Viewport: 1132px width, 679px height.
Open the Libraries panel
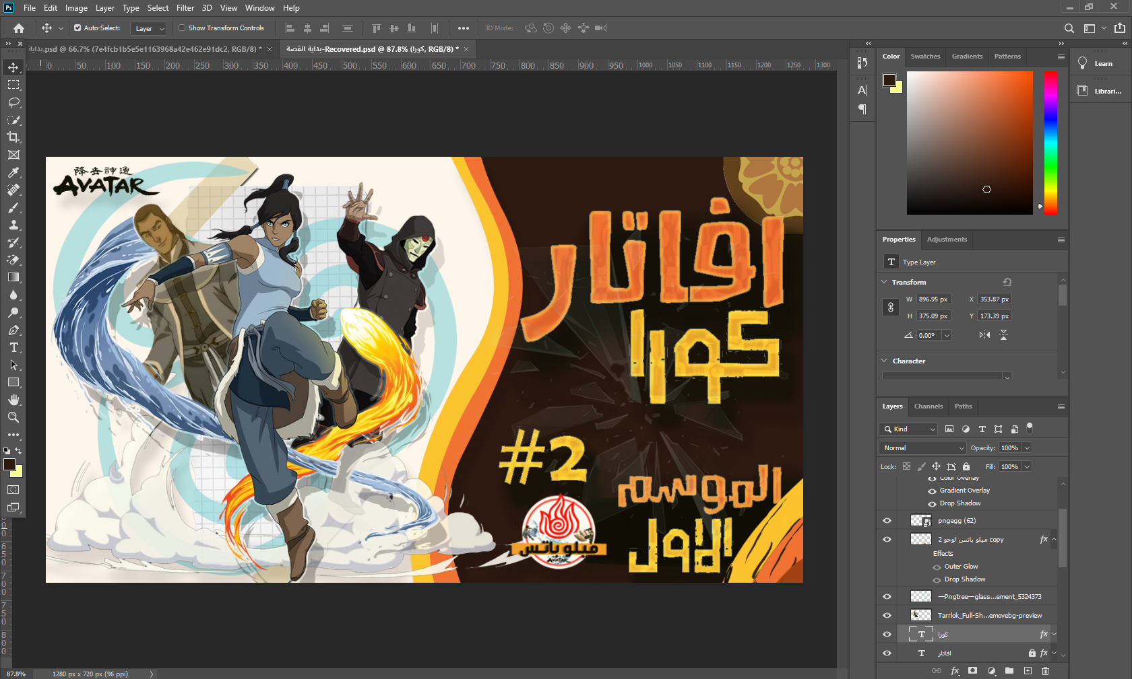(1100, 91)
